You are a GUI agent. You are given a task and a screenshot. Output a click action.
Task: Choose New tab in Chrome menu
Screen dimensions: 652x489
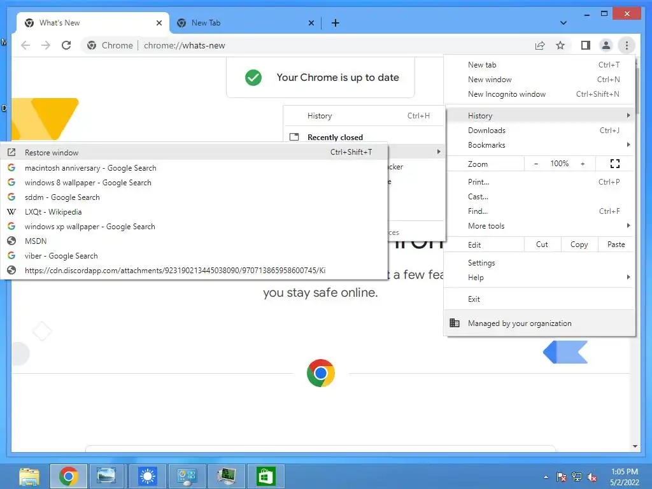[x=539, y=64]
